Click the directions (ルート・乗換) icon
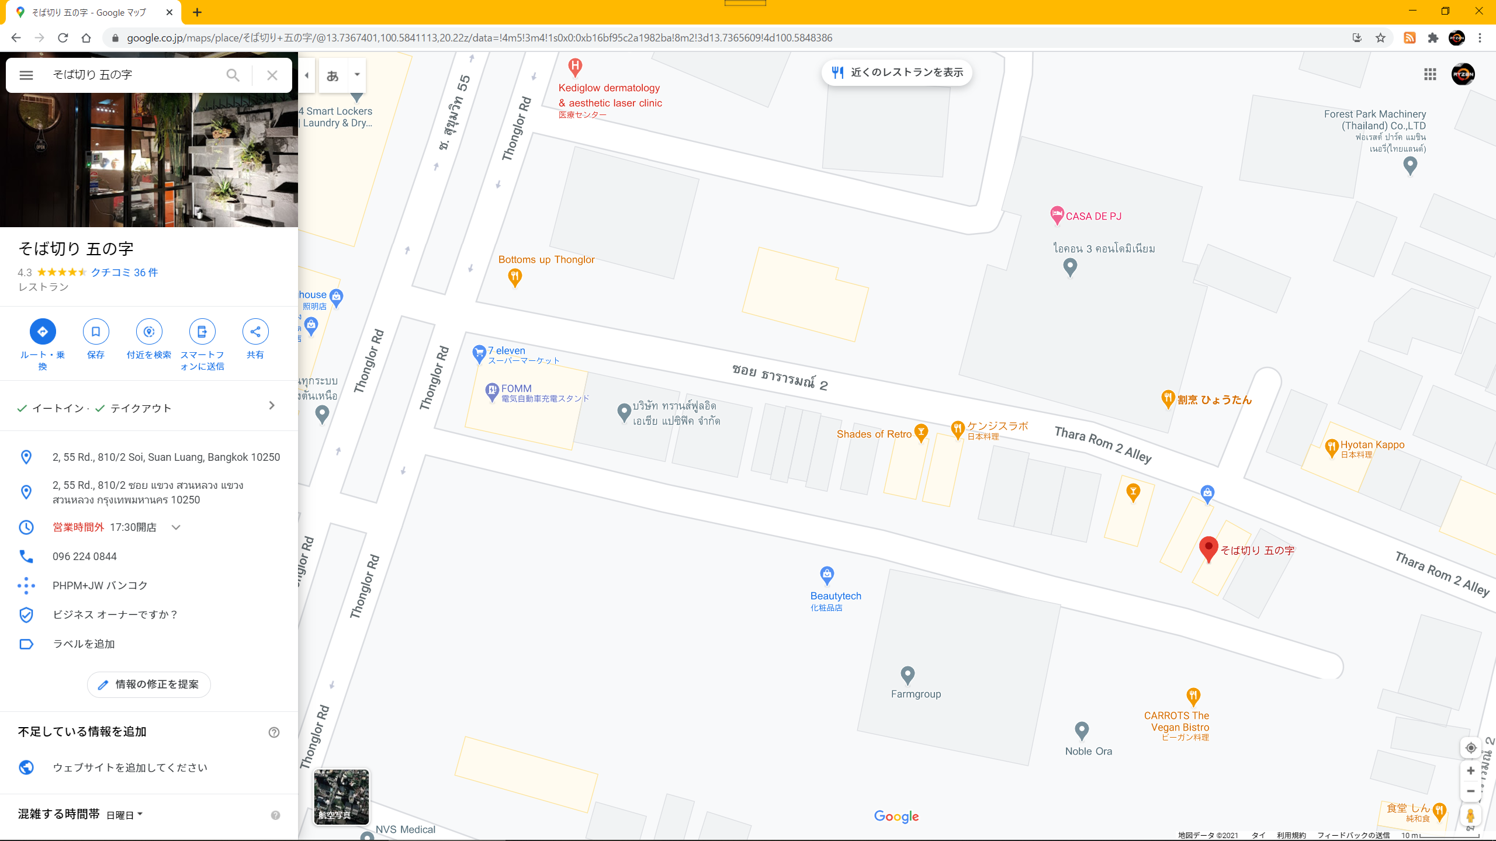The width and height of the screenshot is (1496, 841). coord(43,332)
